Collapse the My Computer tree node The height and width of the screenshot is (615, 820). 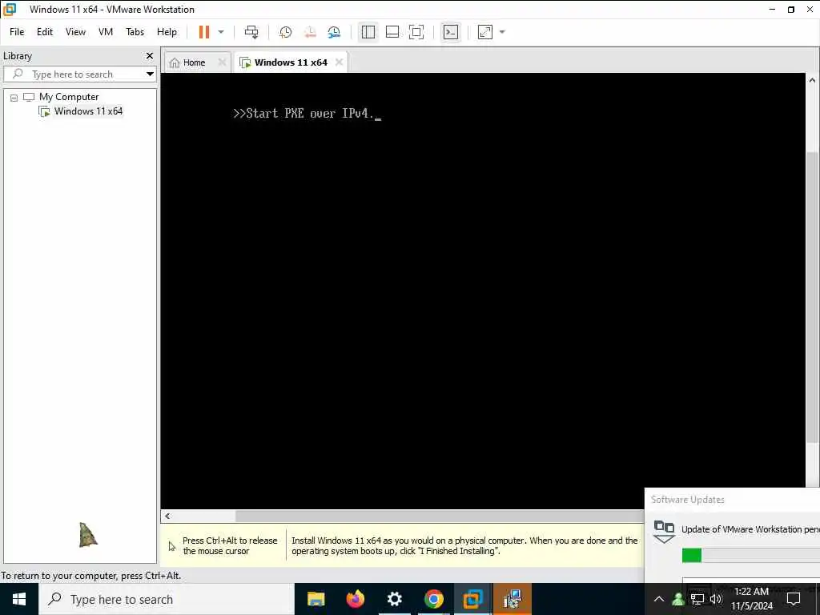pos(14,98)
